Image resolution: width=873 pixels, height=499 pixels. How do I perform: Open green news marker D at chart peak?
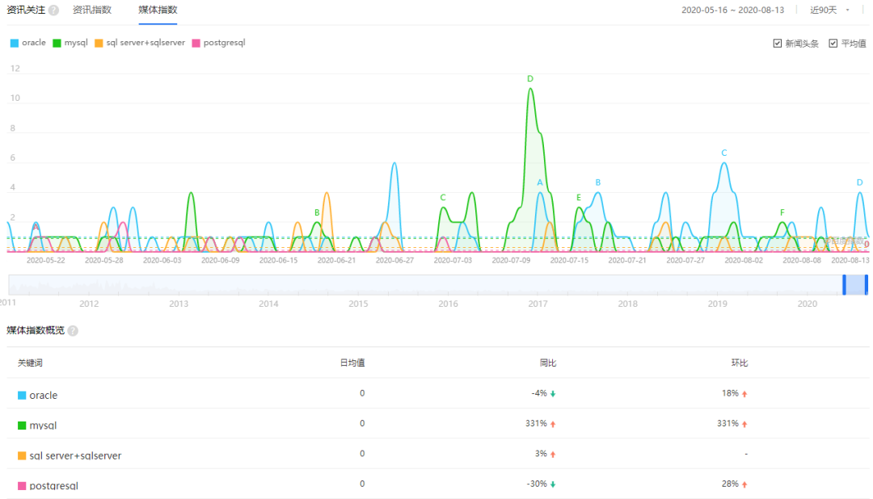click(530, 79)
